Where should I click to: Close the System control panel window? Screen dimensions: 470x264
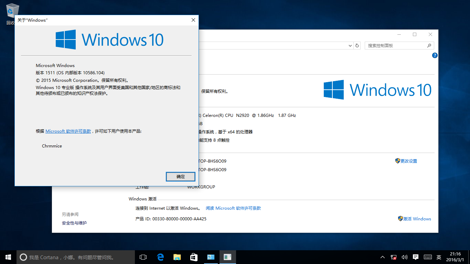tap(430, 34)
